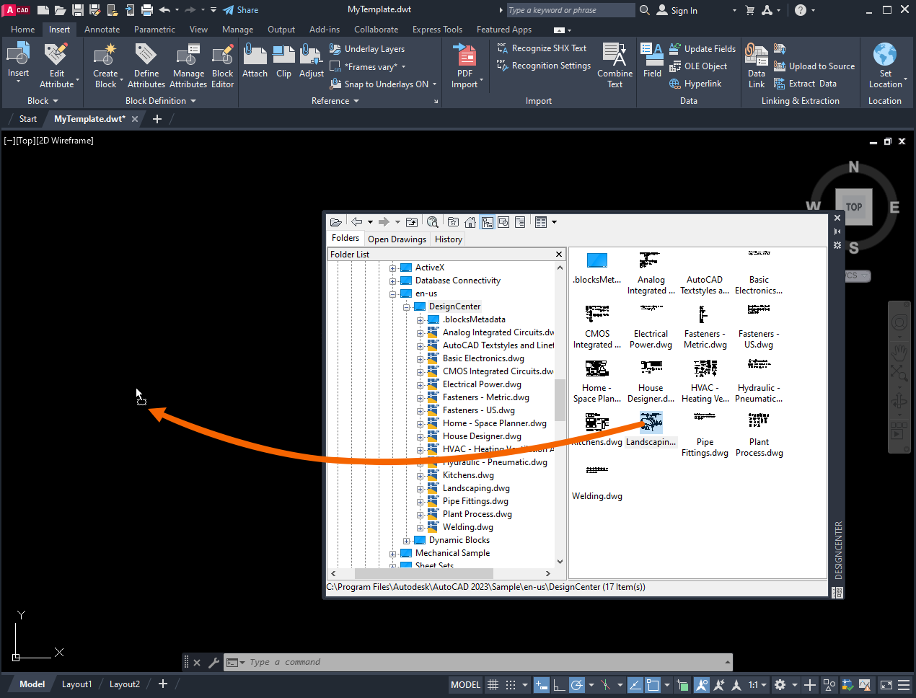Click Sign In link

[677, 10]
